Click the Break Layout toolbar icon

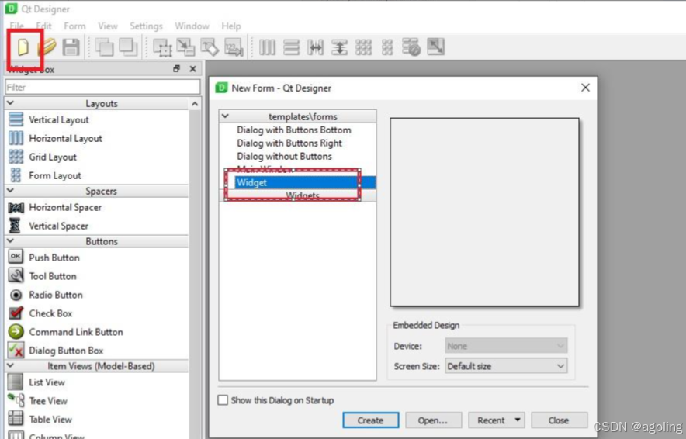[411, 47]
